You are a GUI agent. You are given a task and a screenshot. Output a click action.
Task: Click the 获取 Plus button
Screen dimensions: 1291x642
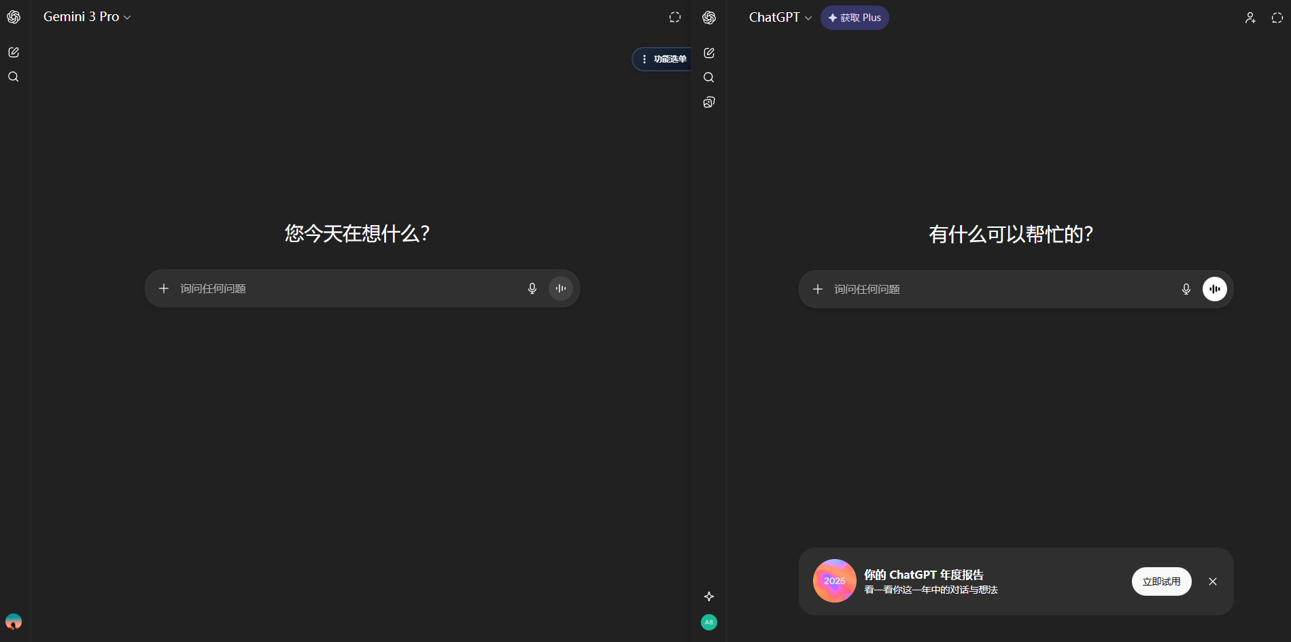855,18
